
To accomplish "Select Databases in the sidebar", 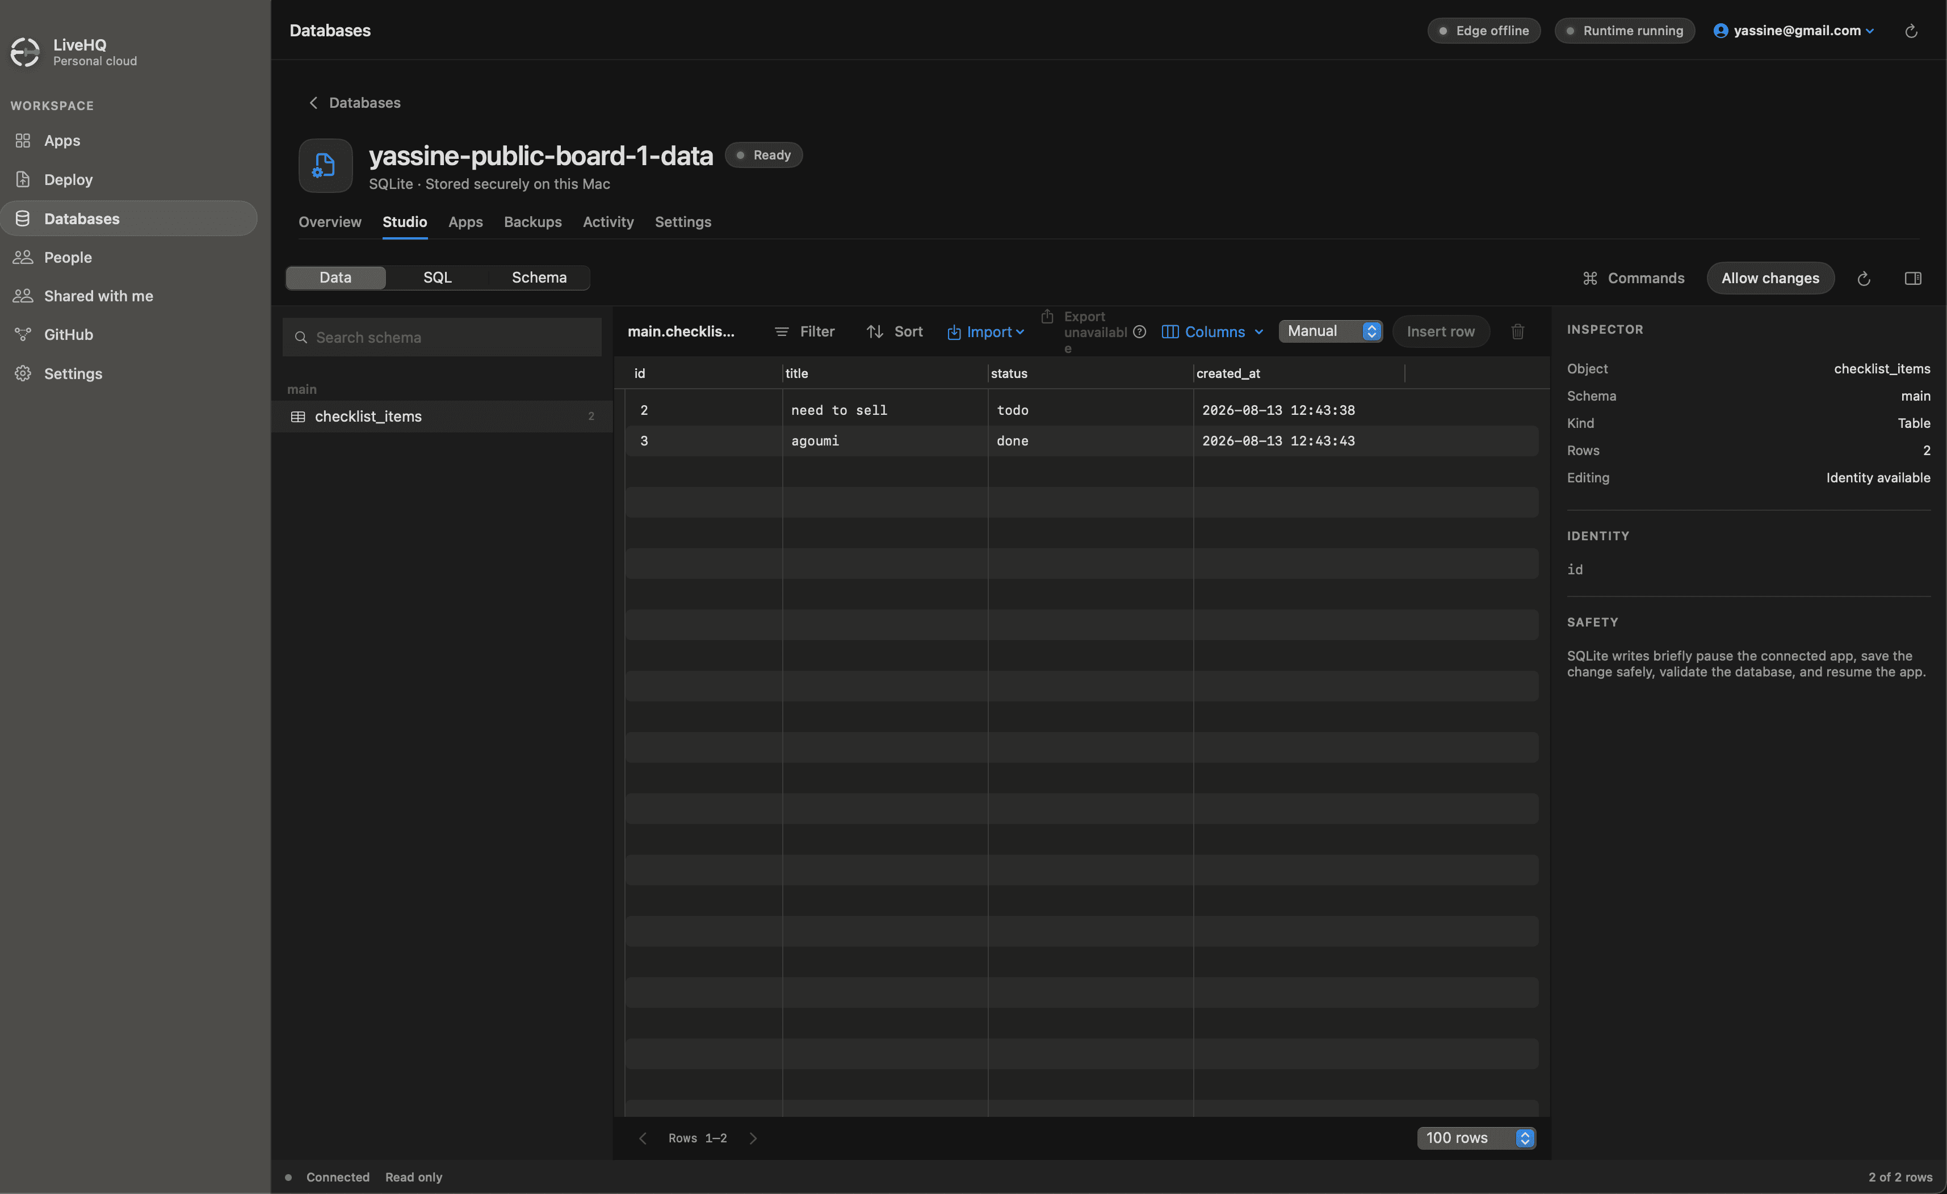I will pyautogui.click(x=129, y=218).
